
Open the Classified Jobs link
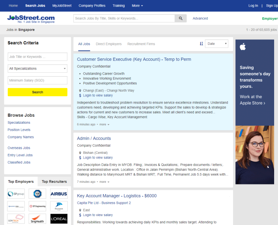coord(19,162)
